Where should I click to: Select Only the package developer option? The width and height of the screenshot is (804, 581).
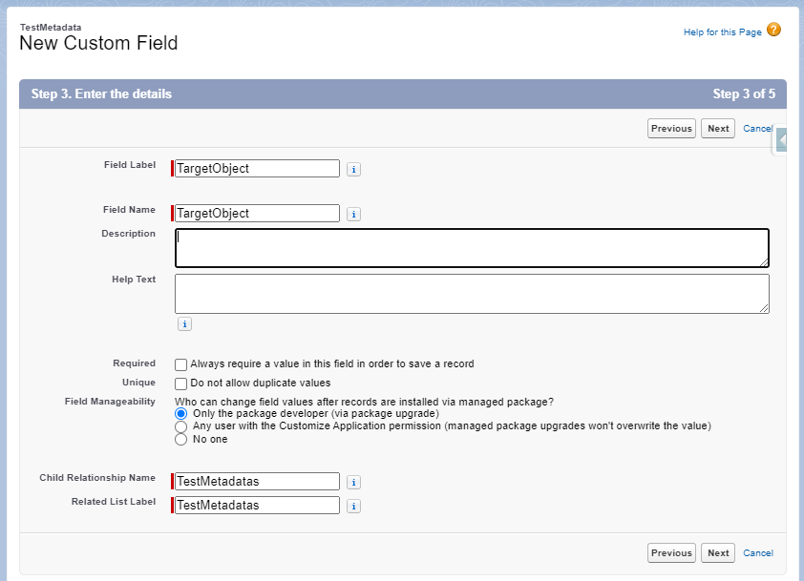coord(180,413)
